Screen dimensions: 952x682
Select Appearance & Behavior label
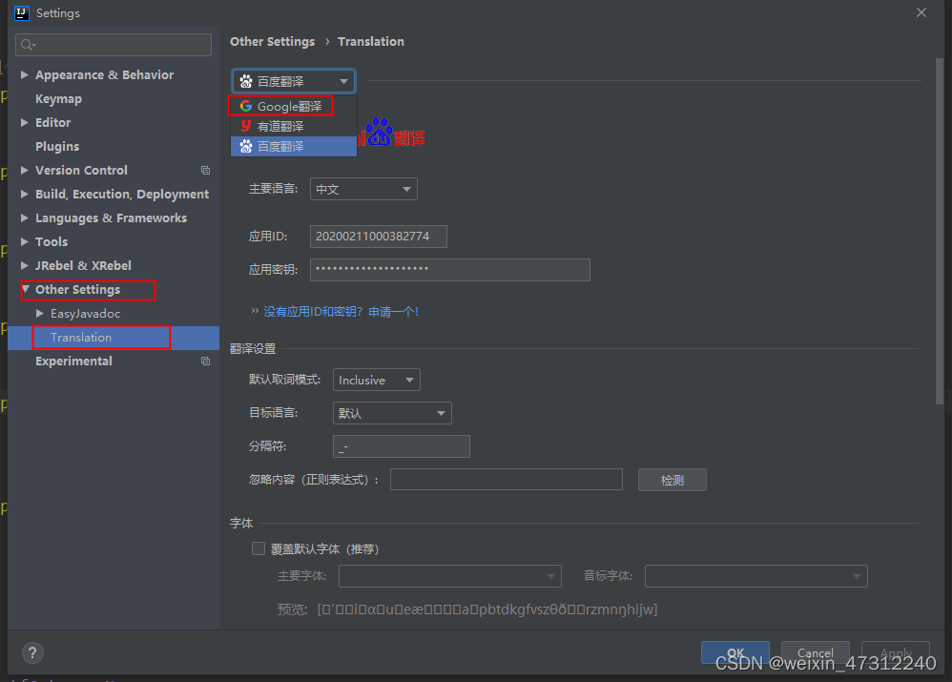(104, 74)
